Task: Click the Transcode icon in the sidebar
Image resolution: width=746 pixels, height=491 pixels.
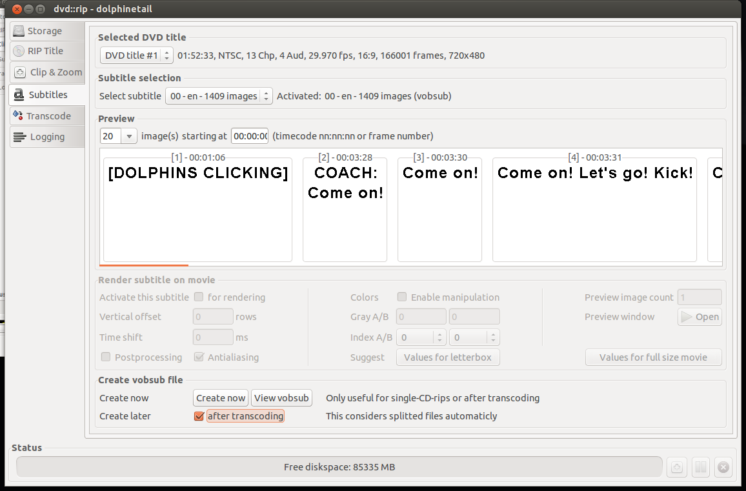Action: point(17,115)
